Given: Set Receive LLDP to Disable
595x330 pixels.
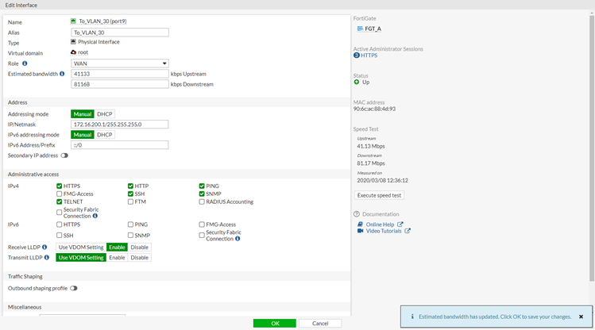Looking at the screenshot, I should [x=139, y=247].
